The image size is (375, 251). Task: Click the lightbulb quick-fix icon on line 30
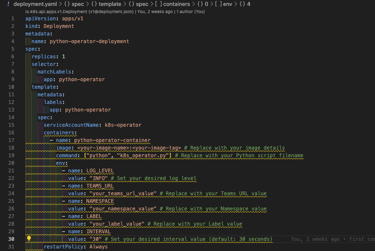[29, 239]
